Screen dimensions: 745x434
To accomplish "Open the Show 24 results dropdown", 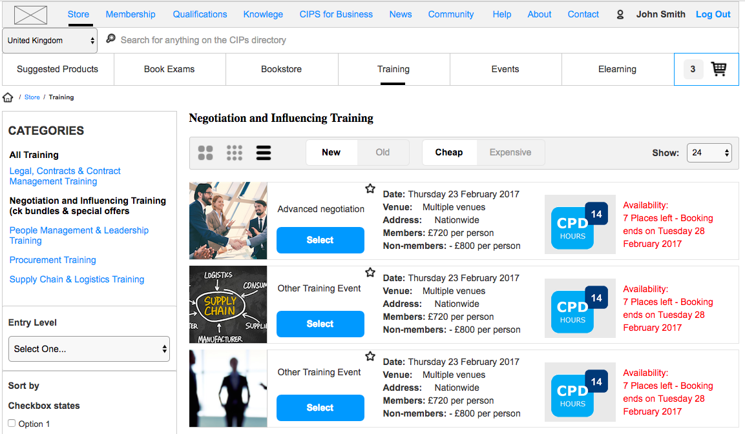I will (x=709, y=153).
